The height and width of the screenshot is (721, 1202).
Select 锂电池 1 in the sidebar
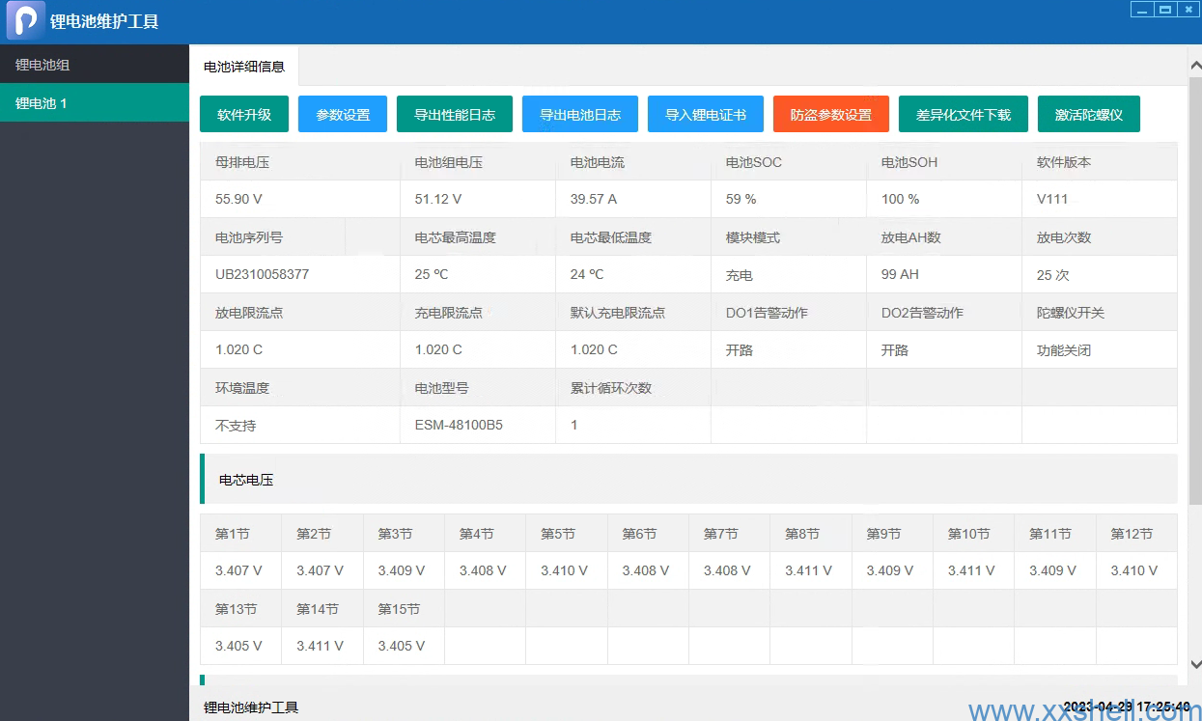(x=42, y=102)
